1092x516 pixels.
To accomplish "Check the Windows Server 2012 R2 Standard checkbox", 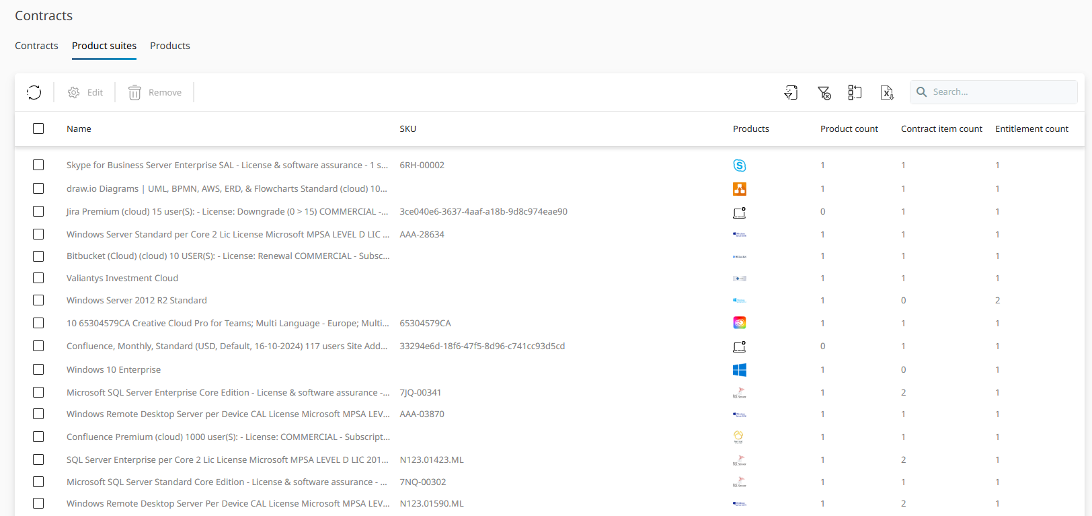I will tap(38, 300).
